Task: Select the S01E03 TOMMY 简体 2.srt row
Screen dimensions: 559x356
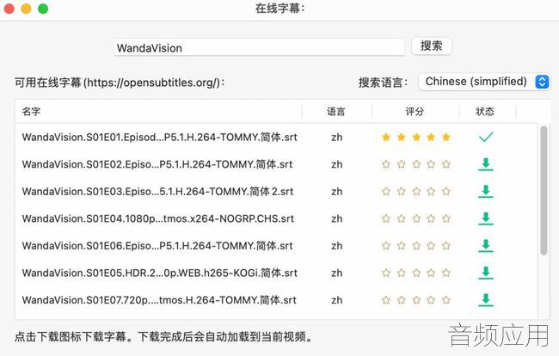Action: [276, 192]
